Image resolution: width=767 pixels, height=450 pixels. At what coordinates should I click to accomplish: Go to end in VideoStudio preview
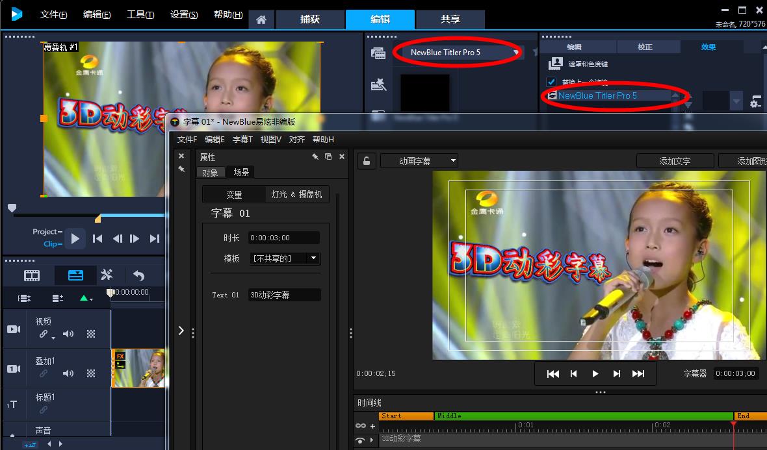click(x=155, y=238)
